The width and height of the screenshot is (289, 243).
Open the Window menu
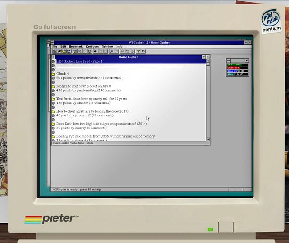[107, 47]
